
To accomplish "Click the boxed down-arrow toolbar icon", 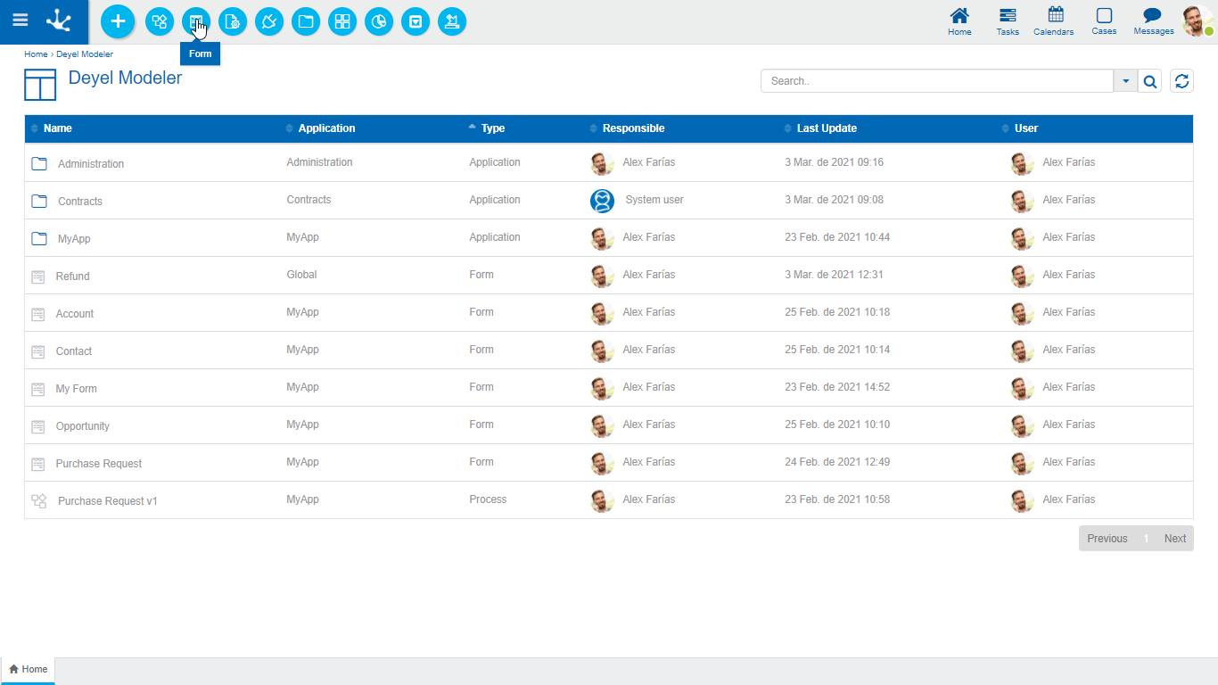I will (x=416, y=21).
